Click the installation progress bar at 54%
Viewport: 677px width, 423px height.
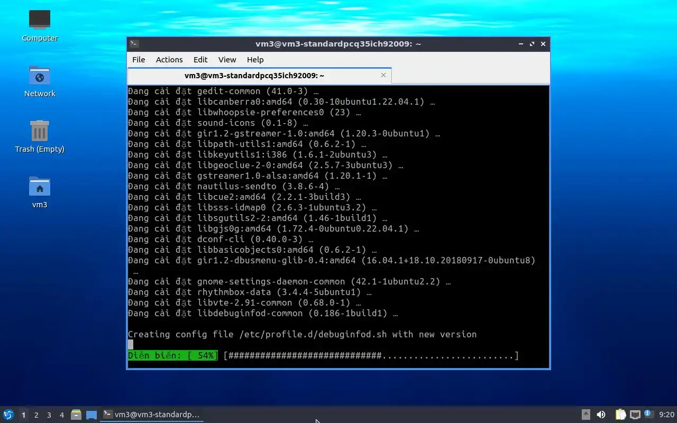click(371, 355)
